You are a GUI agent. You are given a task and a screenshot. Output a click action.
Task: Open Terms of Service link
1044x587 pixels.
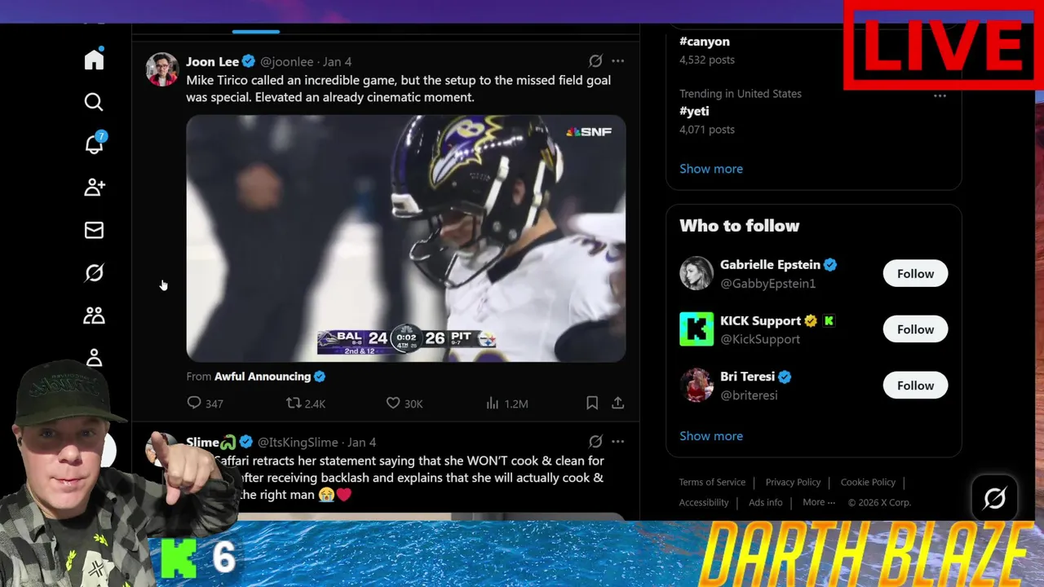(x=712, y=483)
